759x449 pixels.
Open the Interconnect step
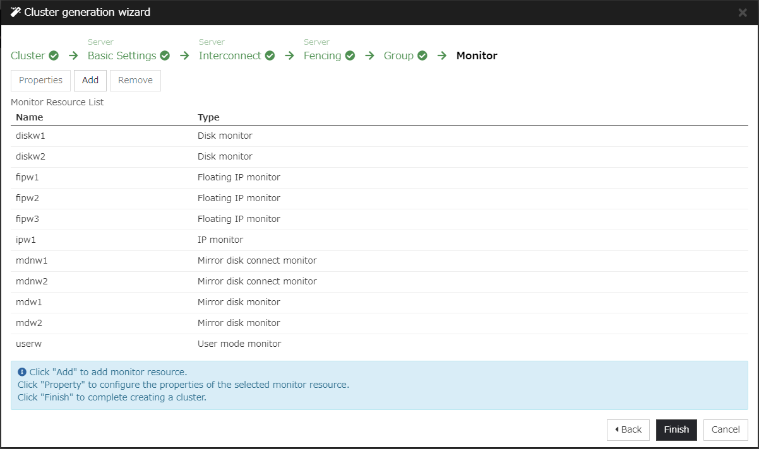[x=229, y=55]
